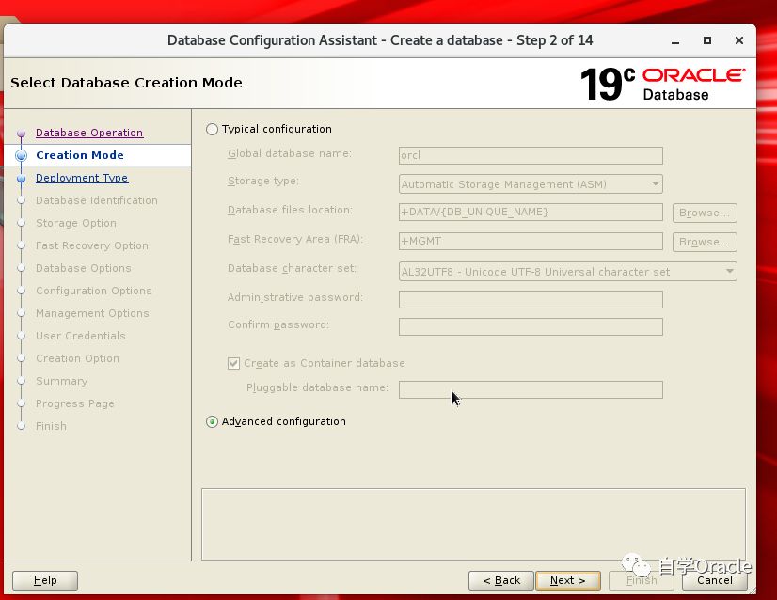Cancel the database creation wizard

[x=715, y=580]
